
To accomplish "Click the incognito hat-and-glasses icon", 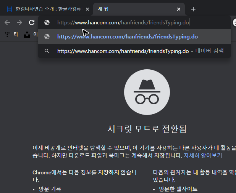I will pos(147,92).
